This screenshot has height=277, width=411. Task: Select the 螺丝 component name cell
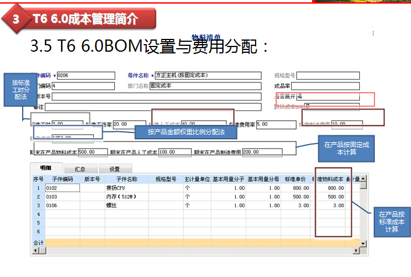(x=127, y=206)
